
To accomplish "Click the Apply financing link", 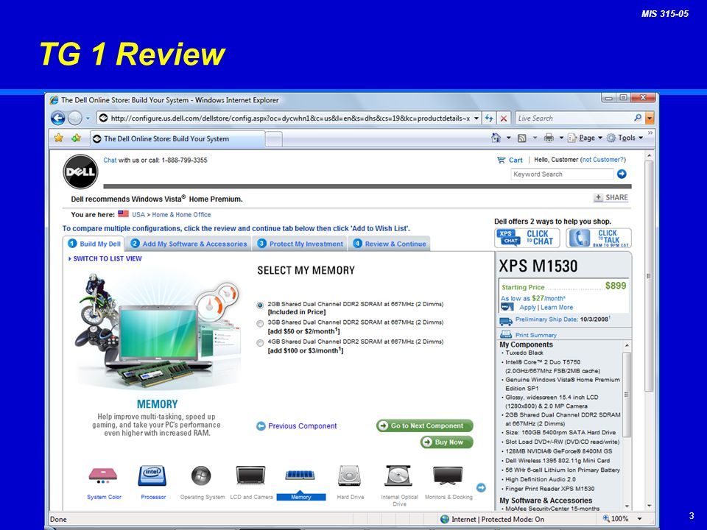I will (527, 308).
